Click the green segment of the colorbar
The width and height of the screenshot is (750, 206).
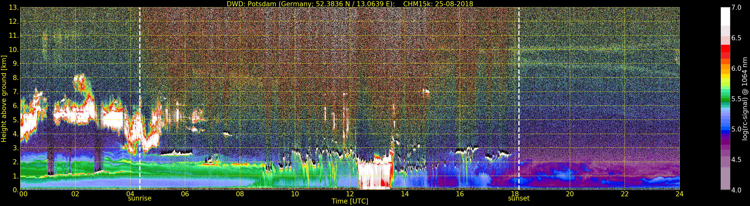[x=725, y=99]
